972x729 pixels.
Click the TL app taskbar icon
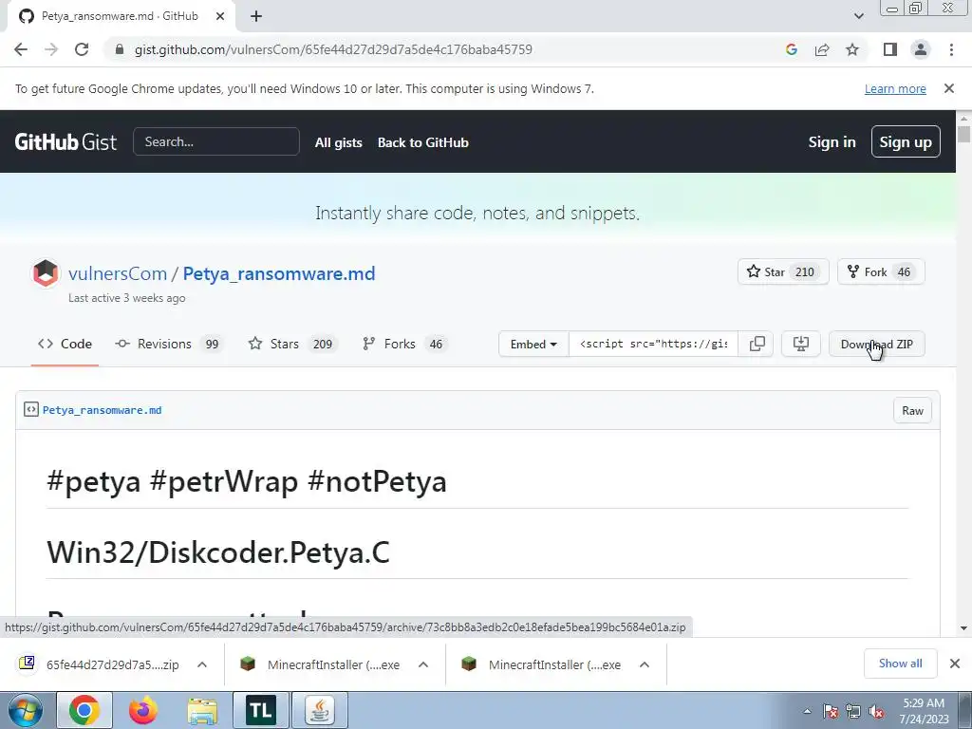(261, 710)
